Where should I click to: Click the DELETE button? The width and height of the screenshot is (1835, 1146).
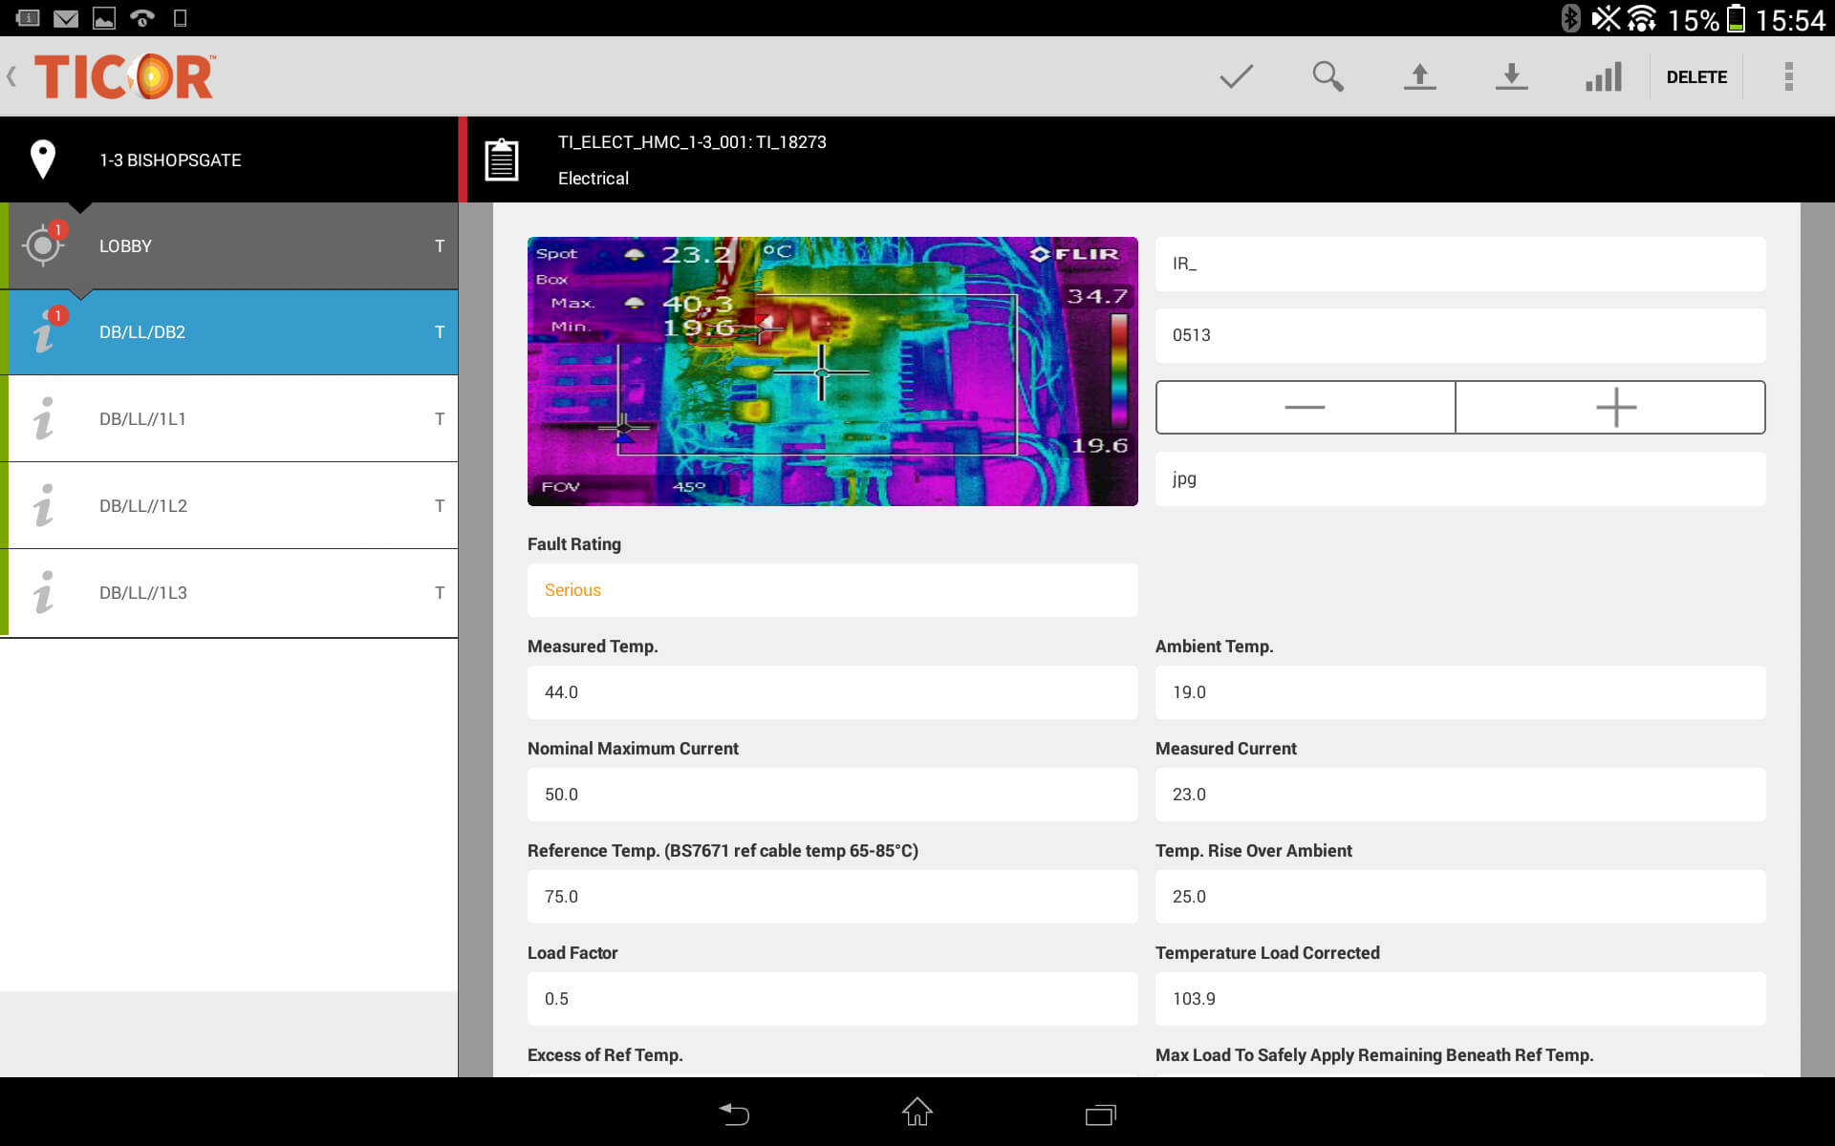(1697, 75)
